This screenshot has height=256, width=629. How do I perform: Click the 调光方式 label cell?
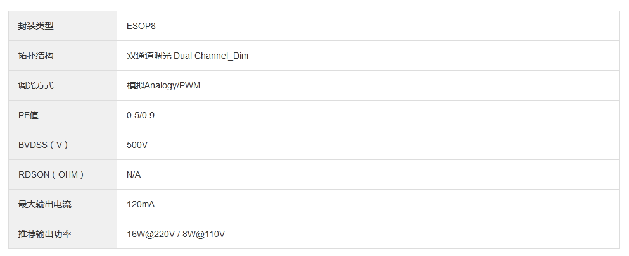(x=36, y=85)
